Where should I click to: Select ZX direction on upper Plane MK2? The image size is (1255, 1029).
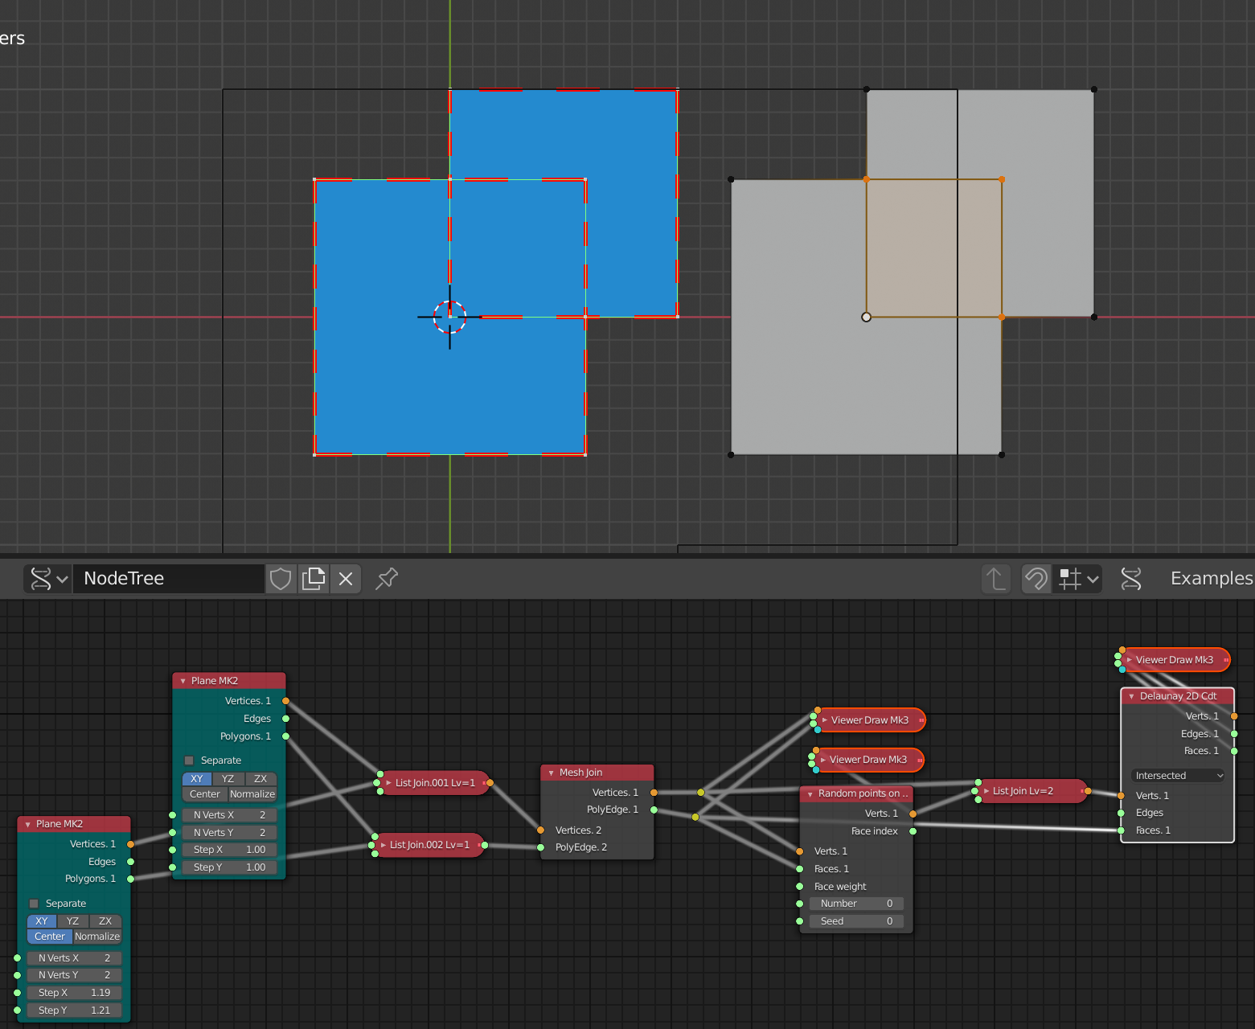pos(260,779)
